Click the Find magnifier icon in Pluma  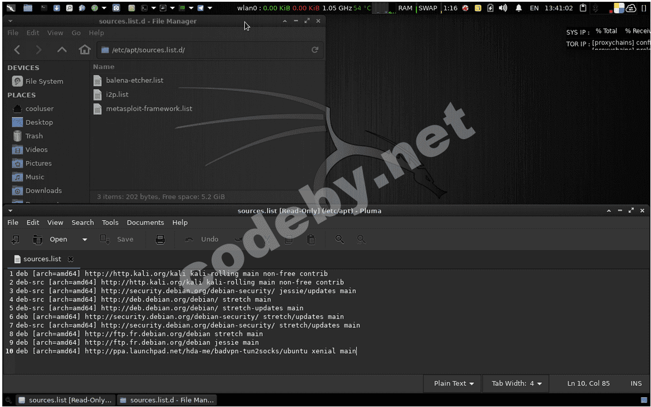340,239
